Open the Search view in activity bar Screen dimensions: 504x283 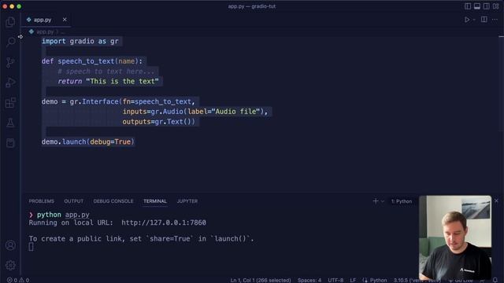[x=10, y=42]
